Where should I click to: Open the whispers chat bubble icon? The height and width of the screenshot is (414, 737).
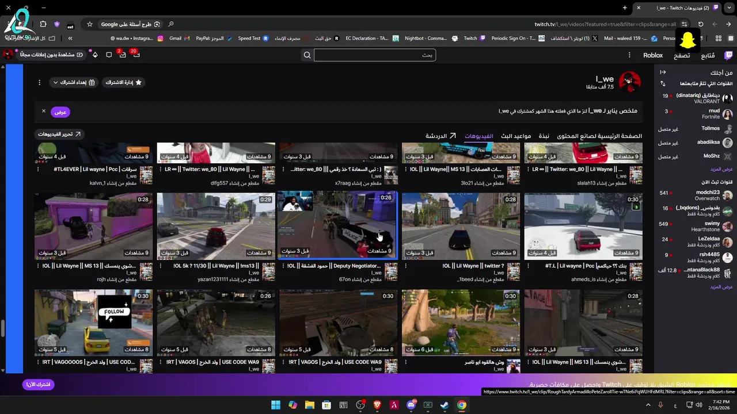109,55
